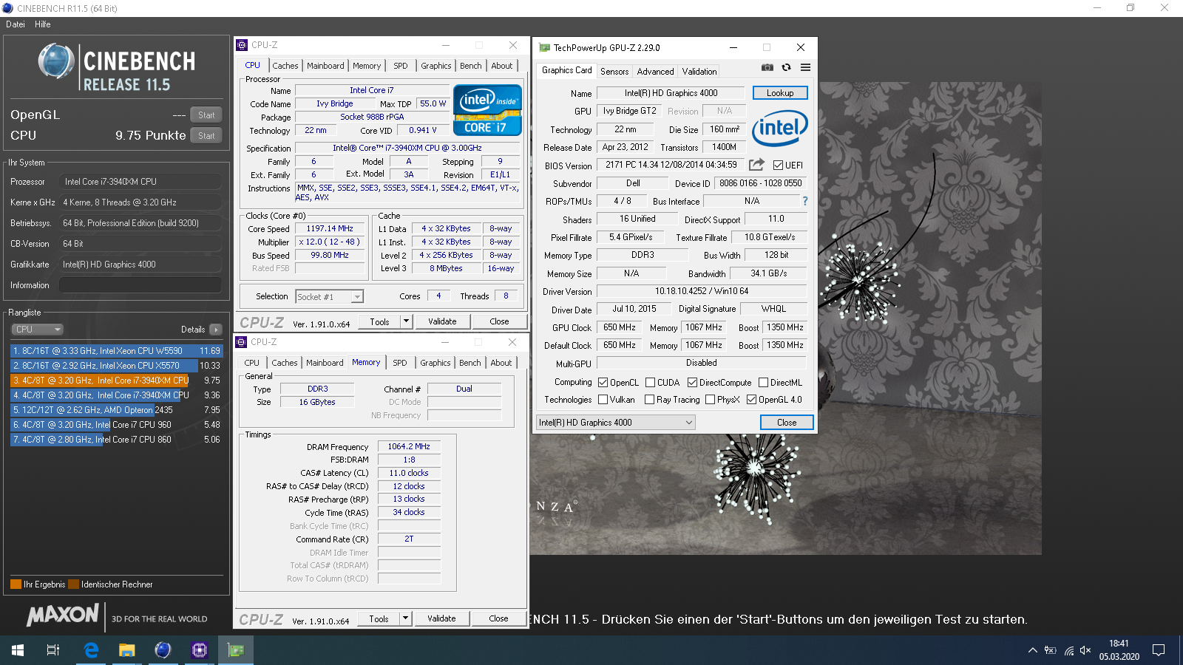This screenshot has height=665, width=1183.
Task: Take a GPU-Z screenshot with camera icon
Action: pyautogui.click(x=767, y=67)
